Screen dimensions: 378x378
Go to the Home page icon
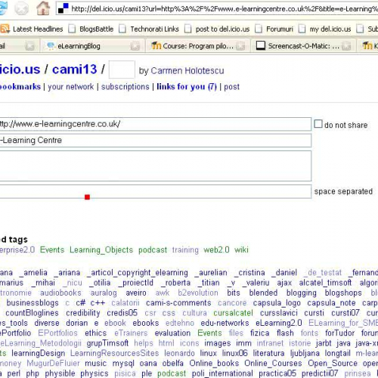click(43, 8)
